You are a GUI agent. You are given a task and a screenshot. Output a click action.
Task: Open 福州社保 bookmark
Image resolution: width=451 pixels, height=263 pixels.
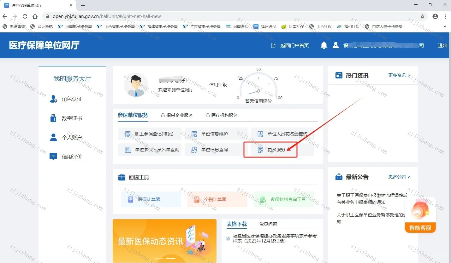coord(348,27)
